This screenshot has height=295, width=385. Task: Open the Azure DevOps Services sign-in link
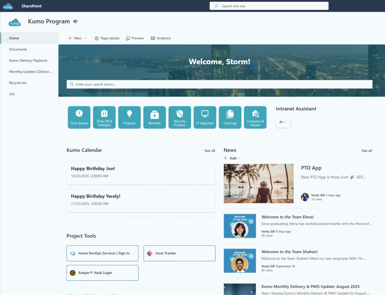pos(102,253)
